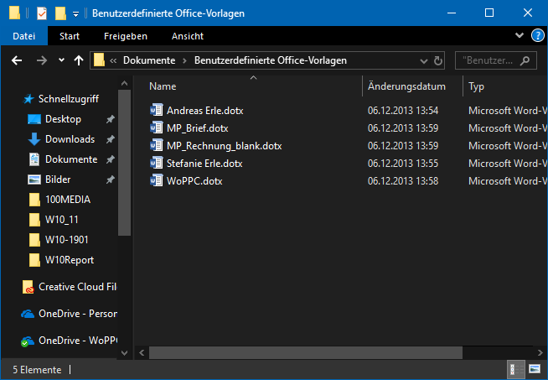Expand the ribbon with chevron

click(520, 35)
